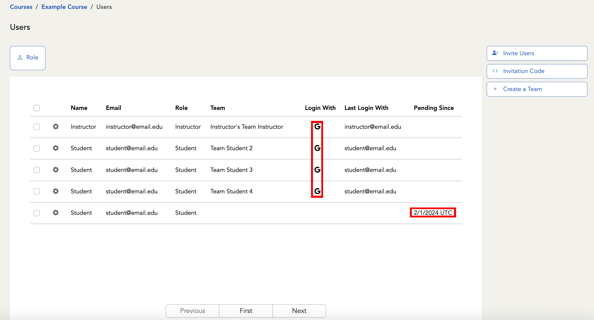The image size is (594, 320).
Task: Click the plus icon on Create a Team
Action: [495, 89]
